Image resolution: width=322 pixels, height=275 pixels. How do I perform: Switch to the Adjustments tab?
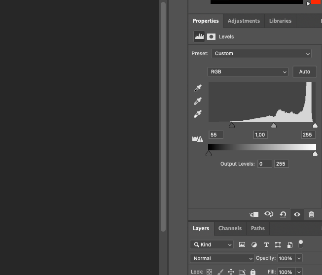click(x=244, y=21)
